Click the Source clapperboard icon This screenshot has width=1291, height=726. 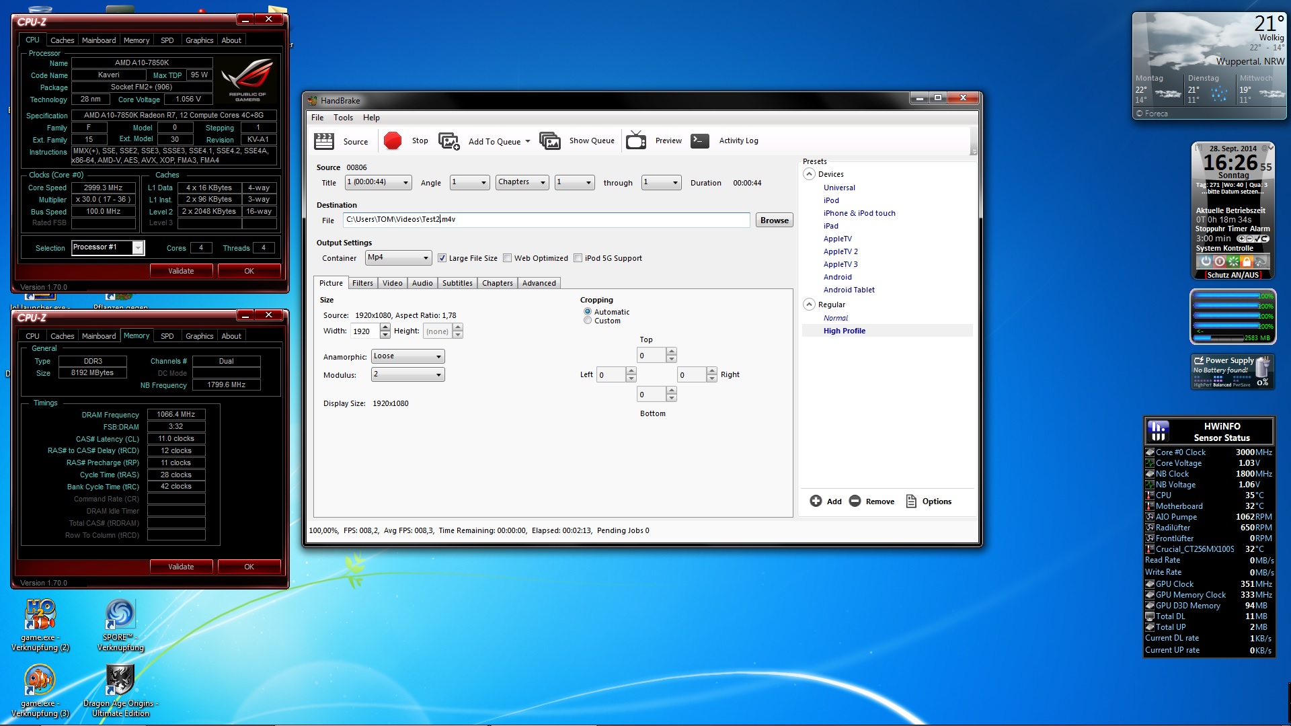(324, 141)
